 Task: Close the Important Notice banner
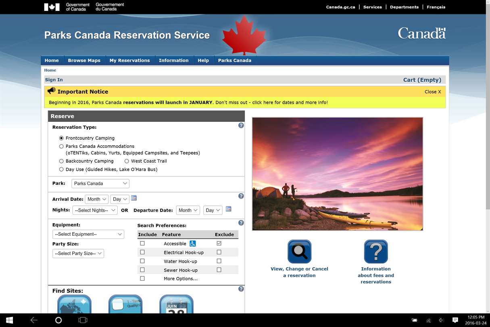coord(433,92)
